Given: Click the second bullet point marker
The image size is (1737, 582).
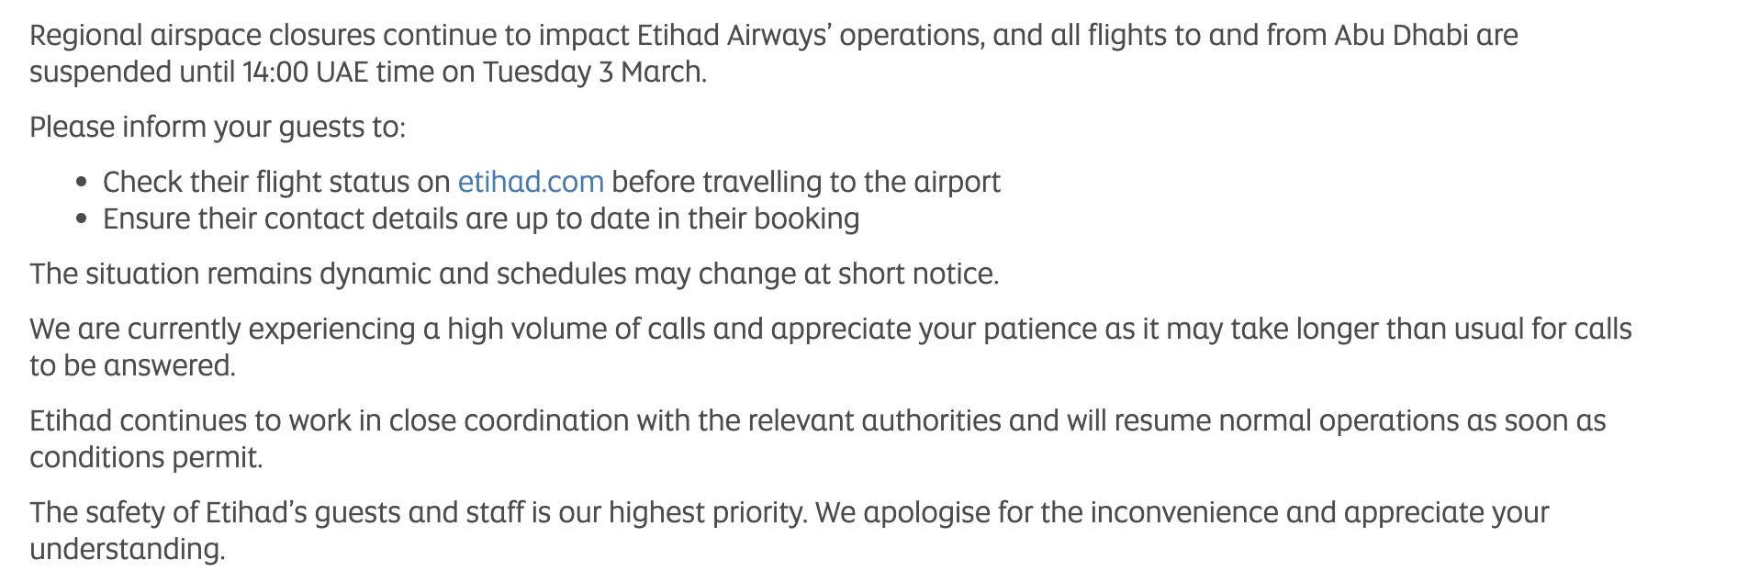Looking at the screenshot, I should 83,219.
